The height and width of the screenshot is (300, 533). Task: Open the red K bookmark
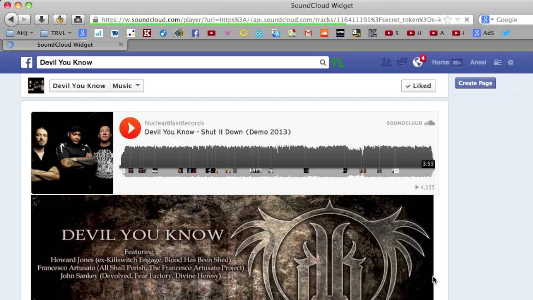click(147, 33)
